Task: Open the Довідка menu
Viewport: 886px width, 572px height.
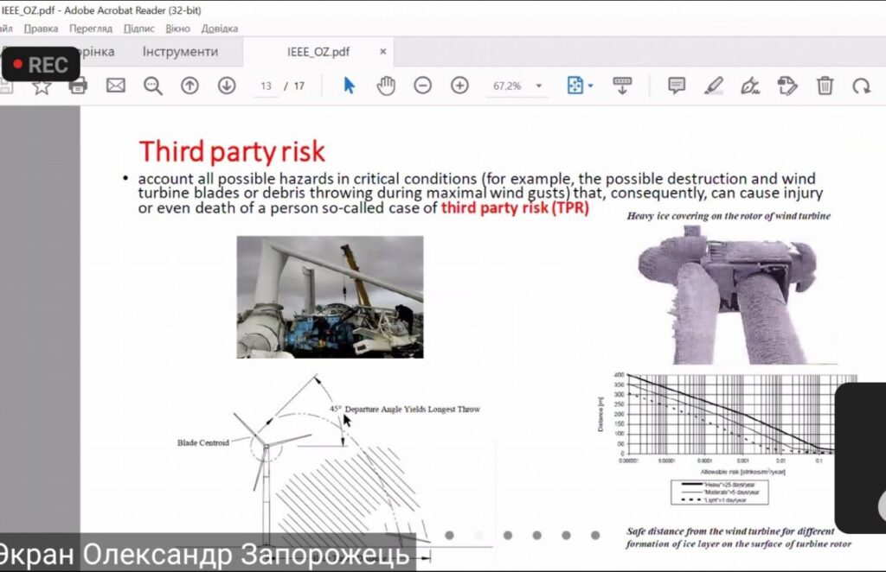Action: 220,29
